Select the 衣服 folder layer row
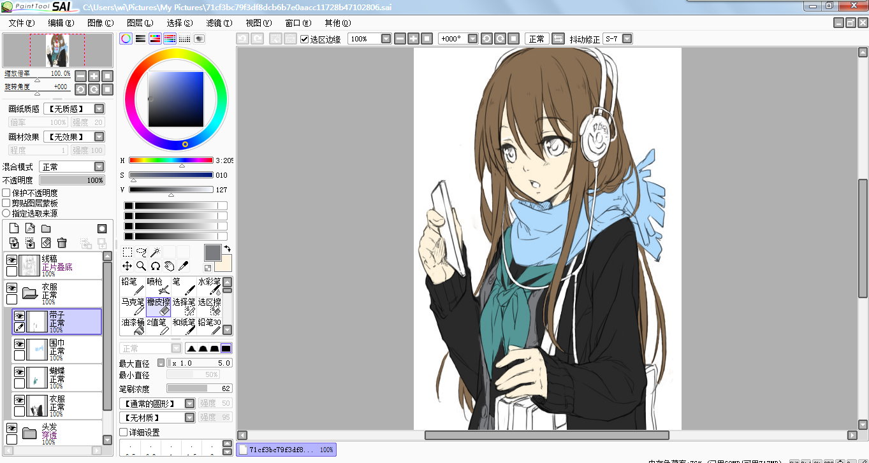869x463 pixels. (x=54, y=294)
